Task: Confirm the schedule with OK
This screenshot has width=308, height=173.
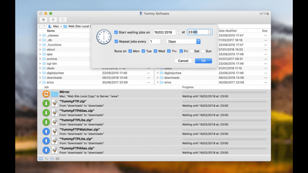Action: point(204,61)
